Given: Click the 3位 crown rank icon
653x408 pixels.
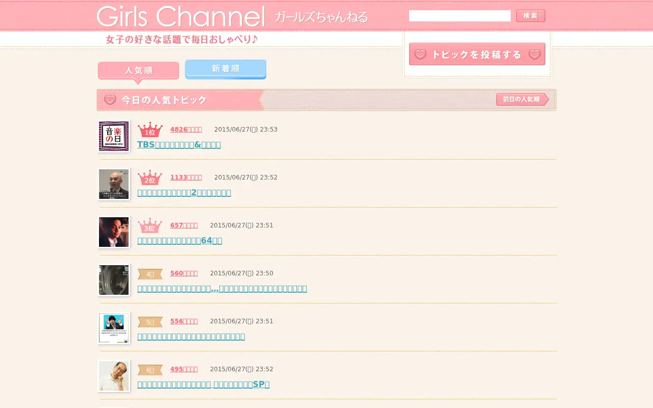Looking at the screenshot, I should point(150,226).
